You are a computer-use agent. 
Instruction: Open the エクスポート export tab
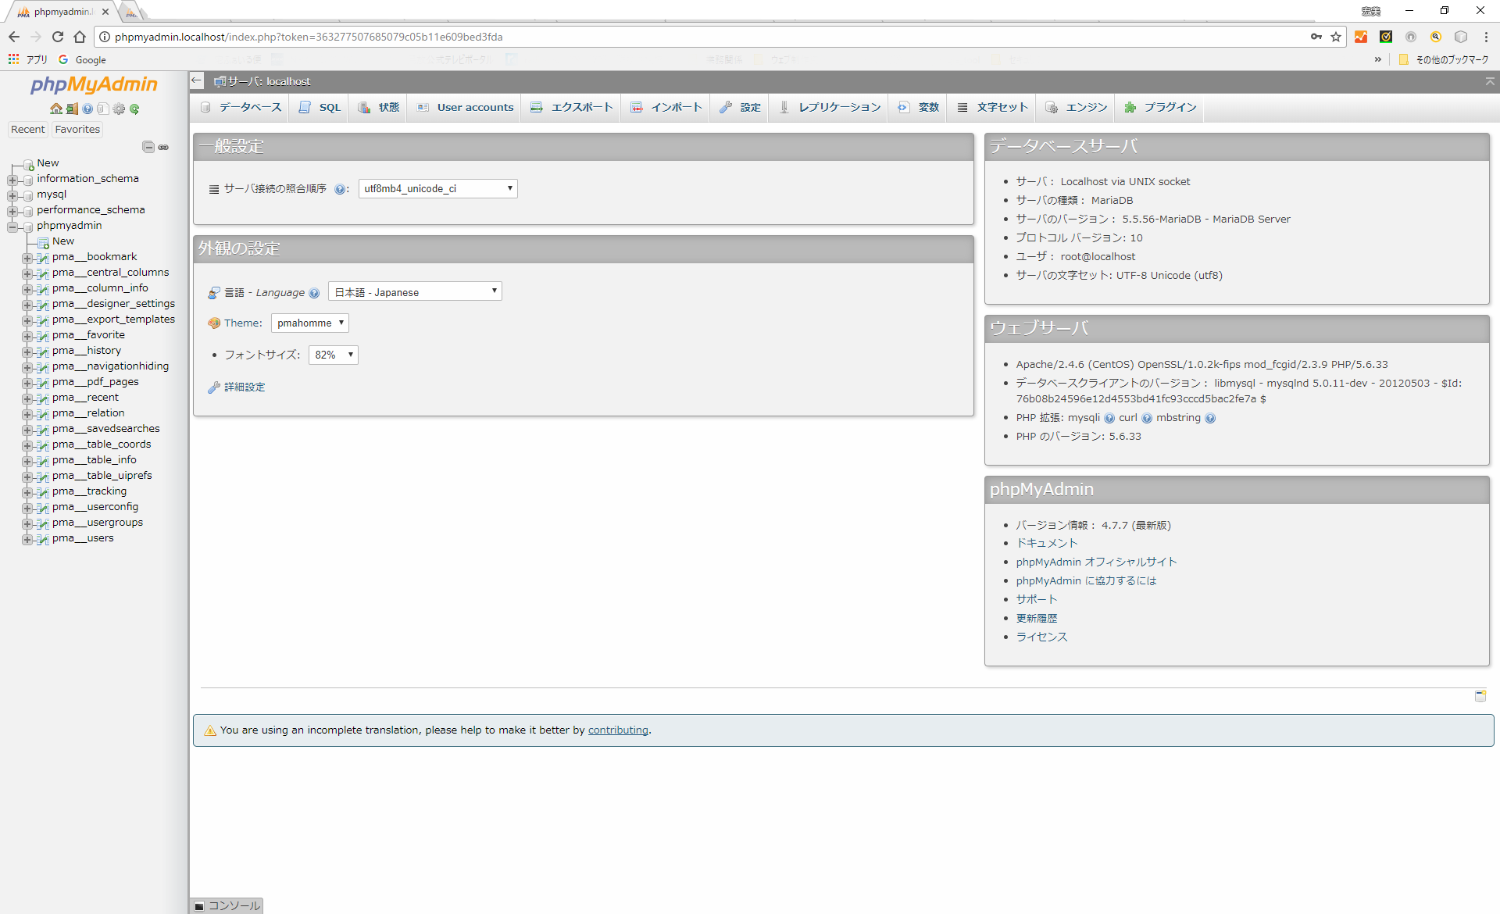(x=572, y=107)
